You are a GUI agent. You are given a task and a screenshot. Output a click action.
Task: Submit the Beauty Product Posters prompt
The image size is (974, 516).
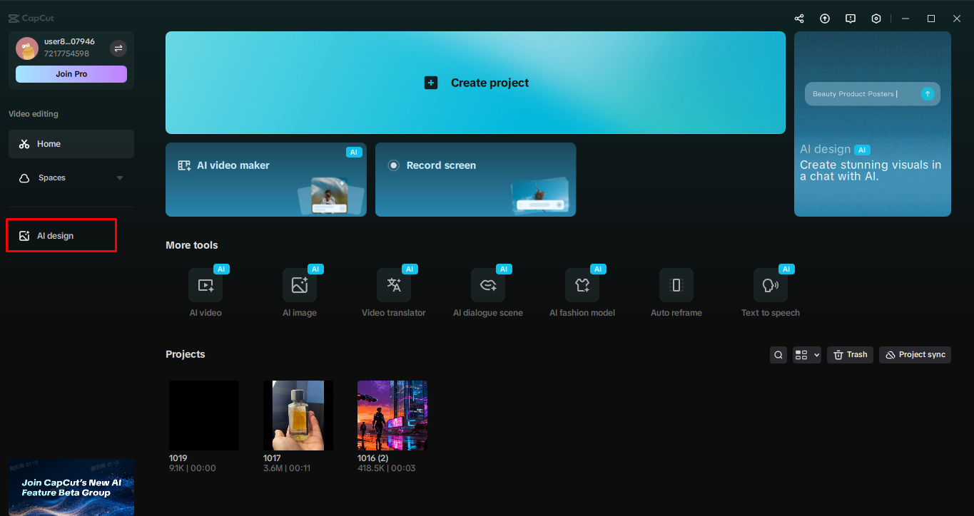coord(928,93)
